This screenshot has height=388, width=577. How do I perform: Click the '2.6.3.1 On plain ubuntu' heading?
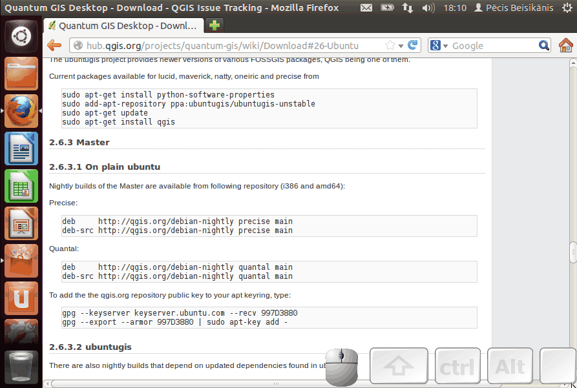pos(105,167)
